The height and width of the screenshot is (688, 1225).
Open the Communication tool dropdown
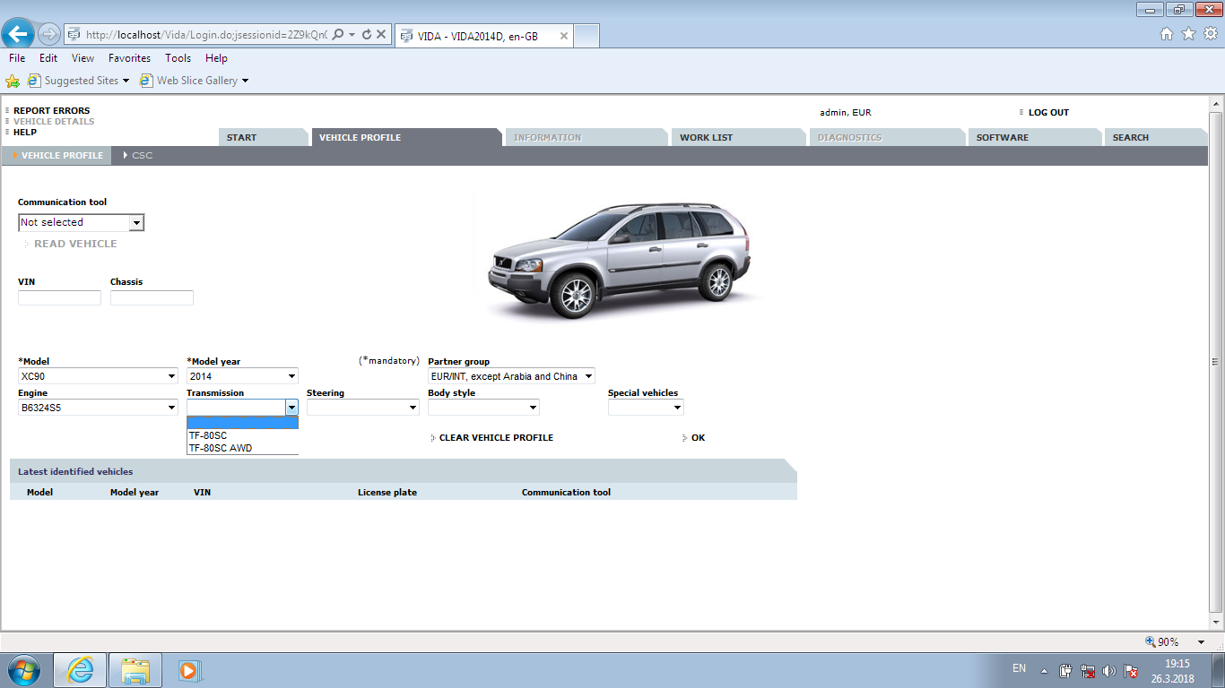pyautogui.click(x=81, y=222)
